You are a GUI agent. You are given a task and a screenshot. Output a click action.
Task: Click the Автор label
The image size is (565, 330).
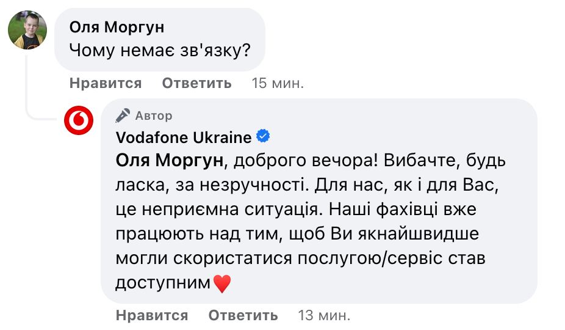(x=154, y=116)
